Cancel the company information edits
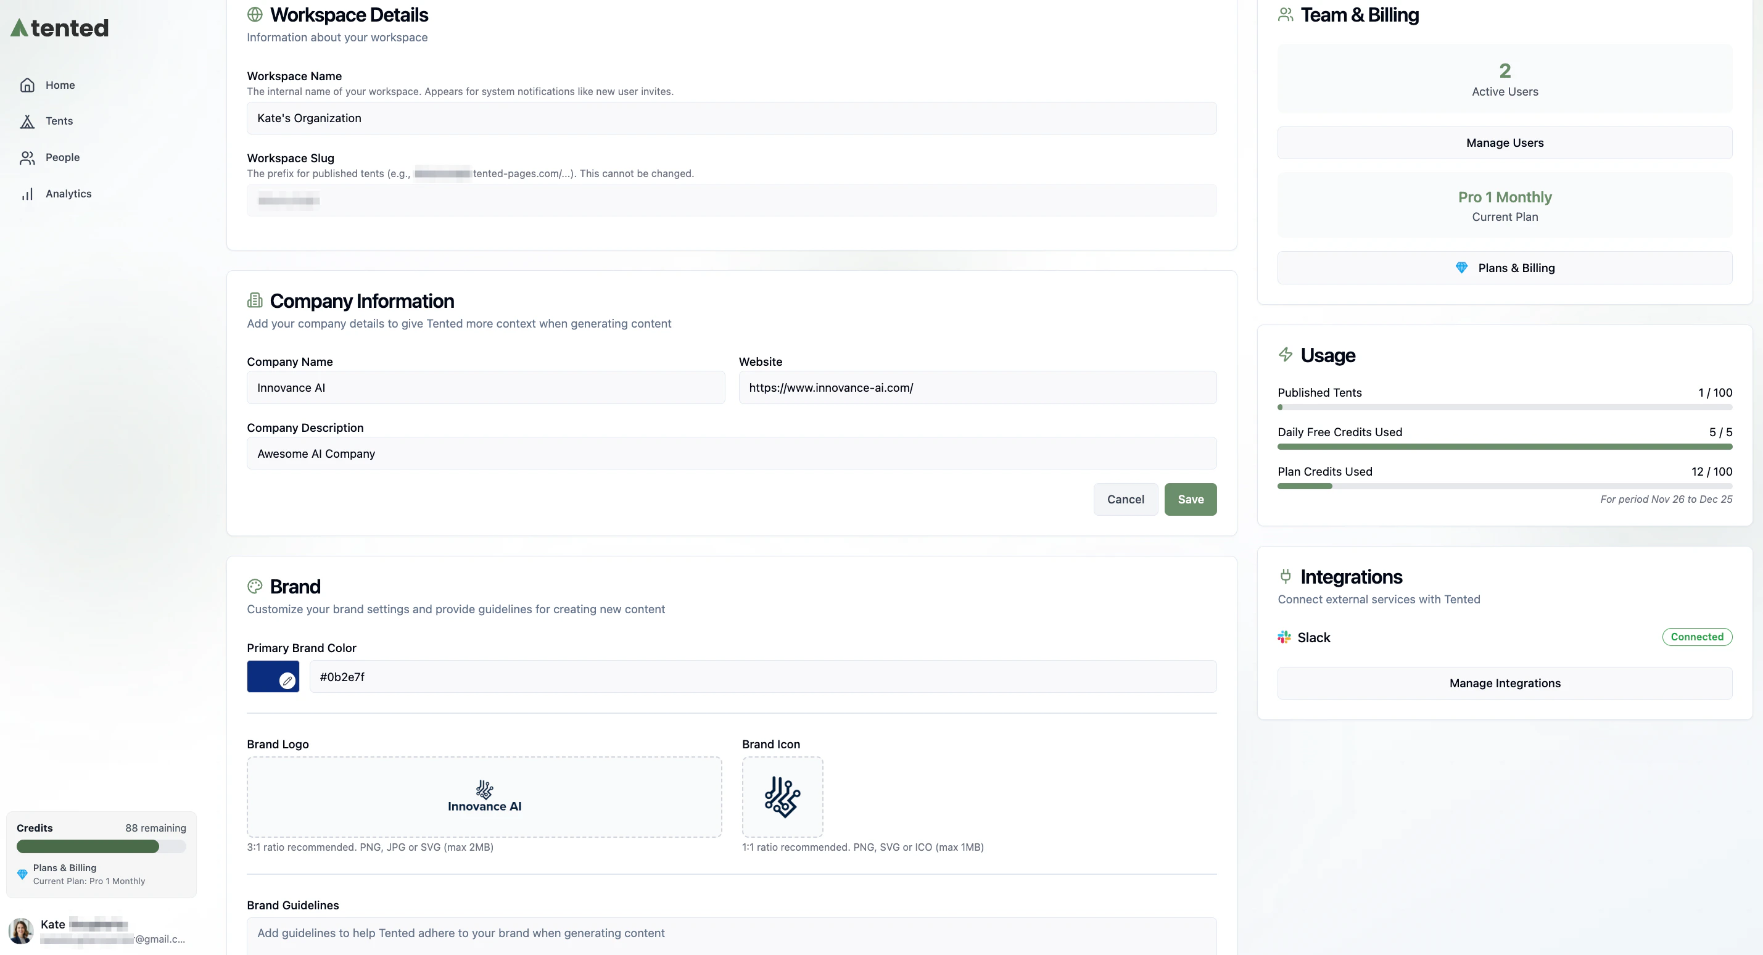Image resolution: width=1763 pixels, height=955 pixels. point(1125,499)
